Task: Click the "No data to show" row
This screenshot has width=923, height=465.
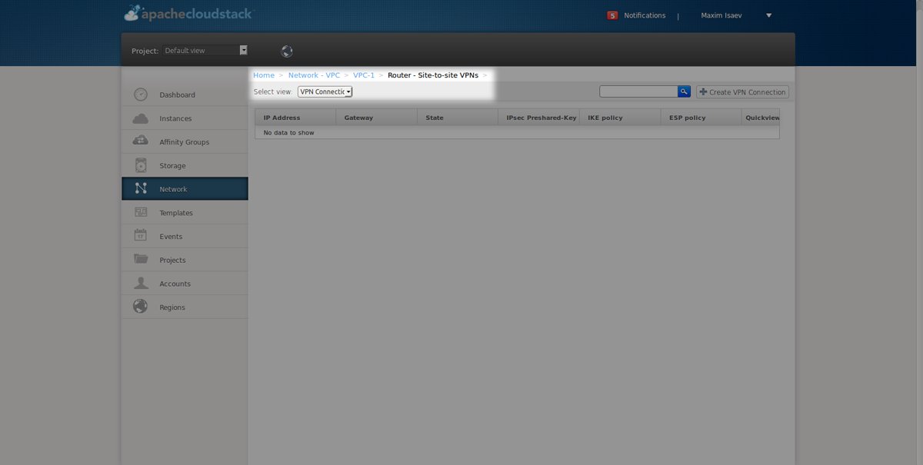Action: [x=517, y=133]
